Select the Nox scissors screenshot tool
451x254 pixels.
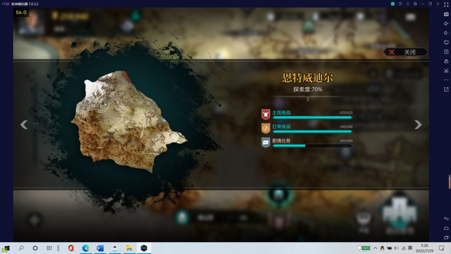tap(446, 71)
